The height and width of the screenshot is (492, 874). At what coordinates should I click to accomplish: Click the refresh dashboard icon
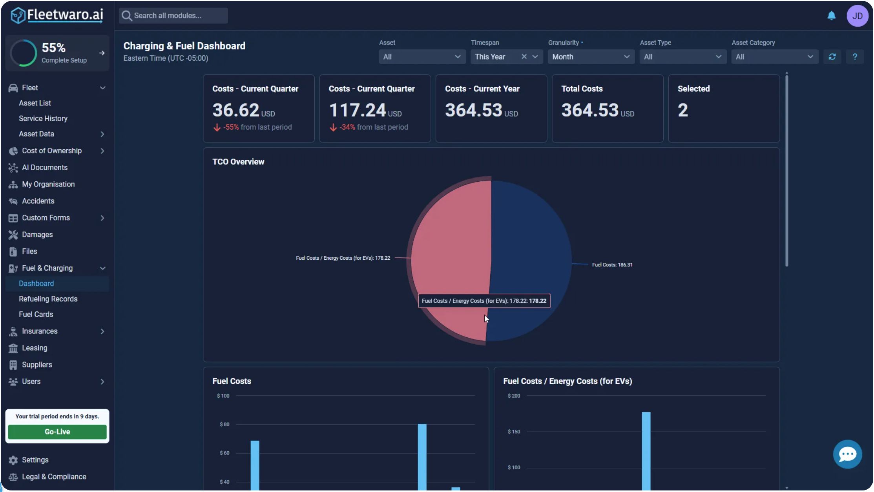click(832, 57)
